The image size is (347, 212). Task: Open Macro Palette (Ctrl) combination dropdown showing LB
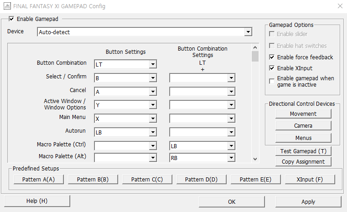(x=202, y=146)
